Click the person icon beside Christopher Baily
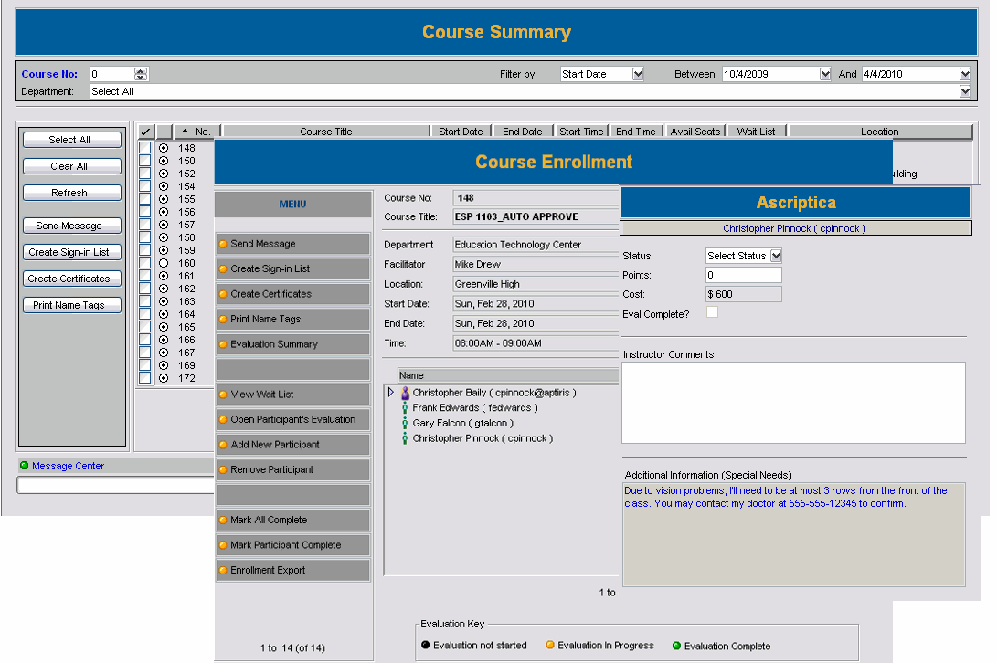This screenshot has height=663, width=997. pos(405,393)
